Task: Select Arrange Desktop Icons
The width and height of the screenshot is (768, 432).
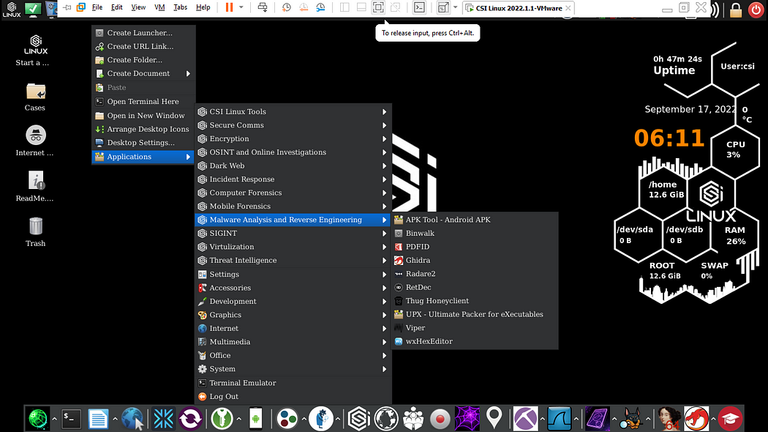Action: tap(143, 129)
